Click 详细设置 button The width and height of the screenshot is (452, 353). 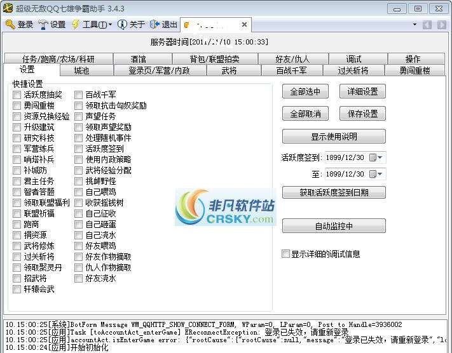click(x=362, y=91)
